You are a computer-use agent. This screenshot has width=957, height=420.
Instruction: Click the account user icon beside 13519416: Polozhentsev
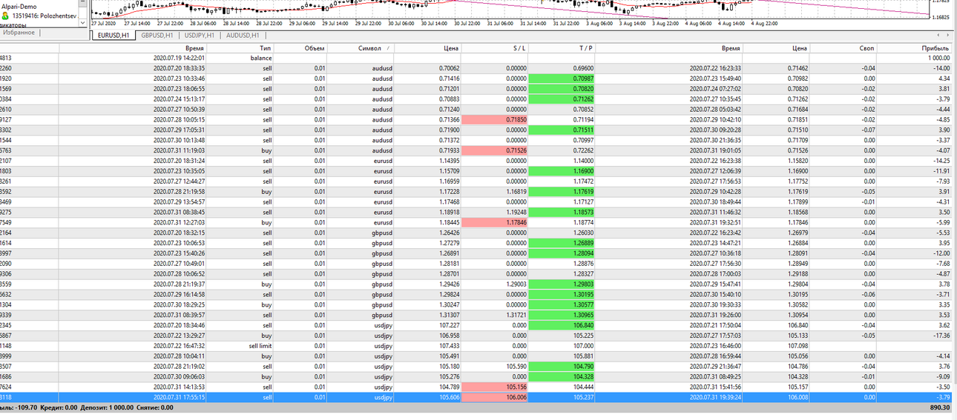4,16
